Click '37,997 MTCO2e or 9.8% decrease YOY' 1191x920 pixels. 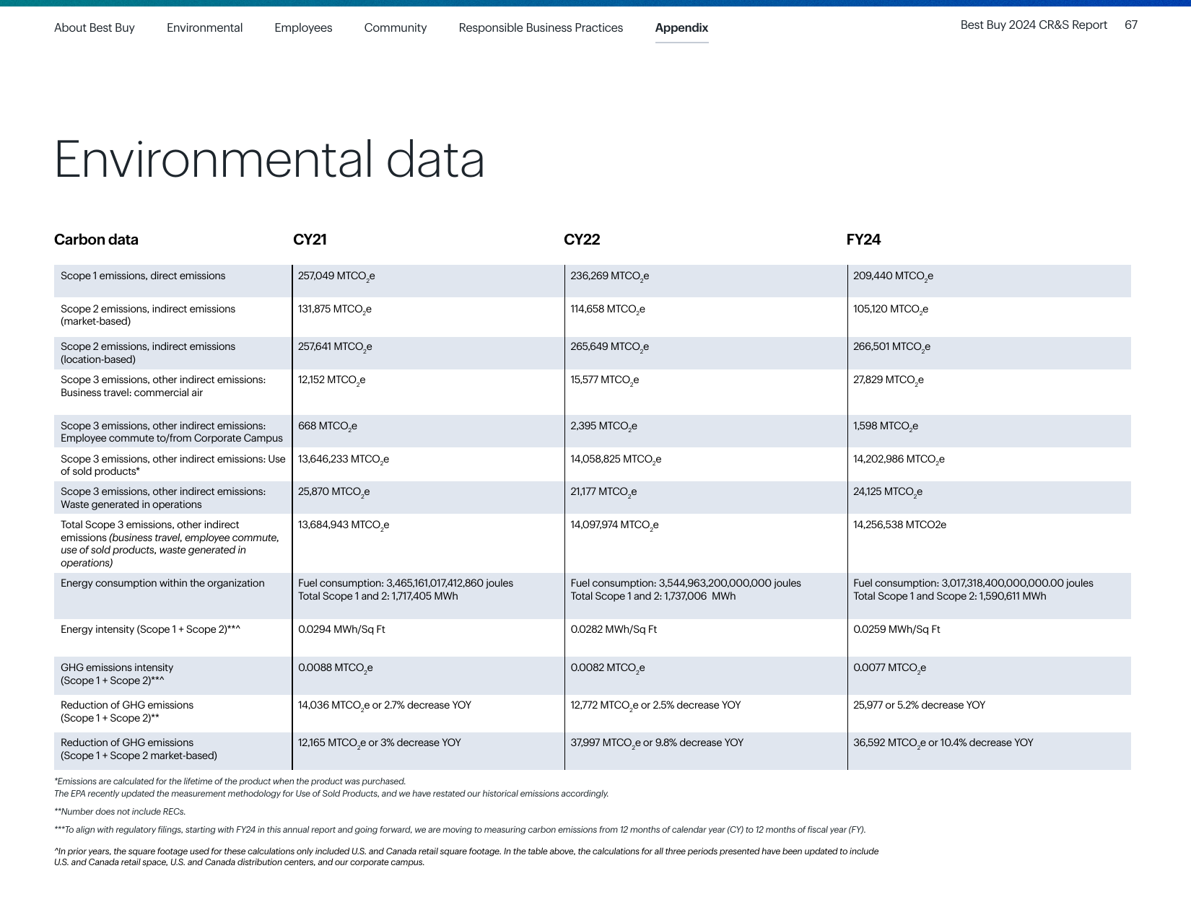(x=657, y=743)
